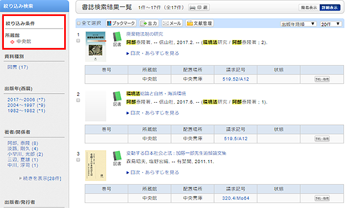Filter by author 阿部, 泰隆 (8)
This screenshot has width=354, height=208.
pyautogui.click(x=23, y=143)
